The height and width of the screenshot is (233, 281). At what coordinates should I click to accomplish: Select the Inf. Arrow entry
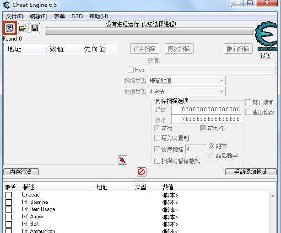click(x=32, y=217)
